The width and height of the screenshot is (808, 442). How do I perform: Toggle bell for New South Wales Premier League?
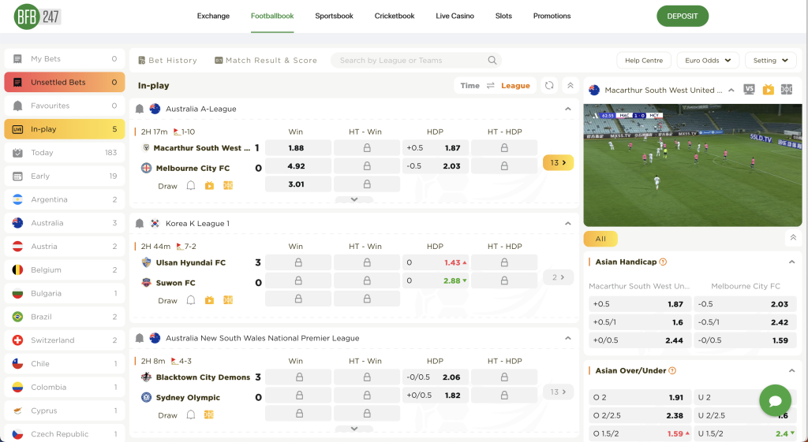pyautogui.click(x=139, y=339)
